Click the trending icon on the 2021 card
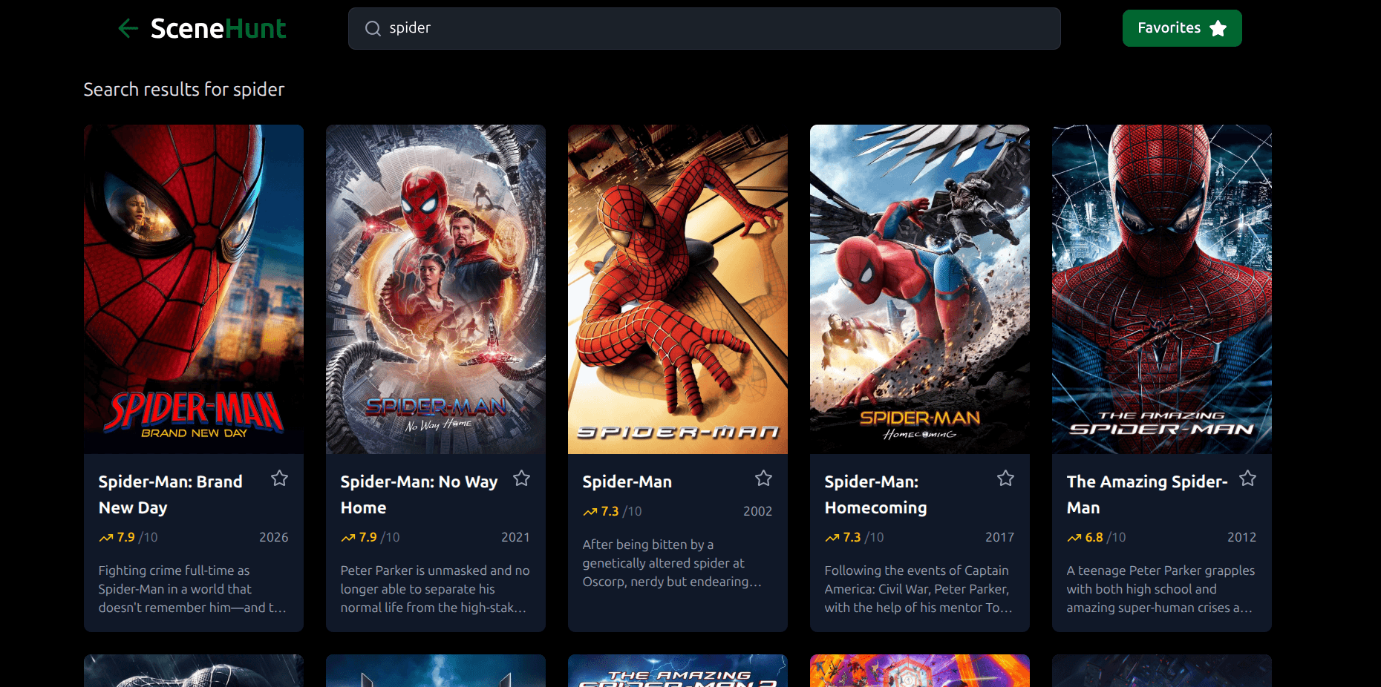 click(x=348, y=538)
